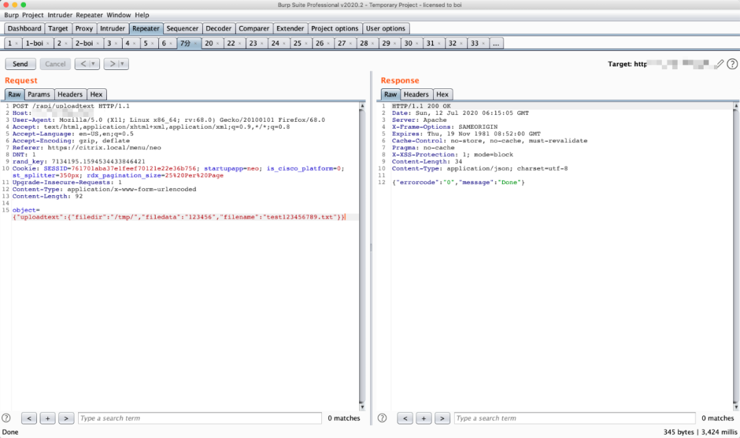Show the Request Headers view
Image resolution: width=740 pixels, height=438 pixels.
pyautogui.click(x=70, y=94)
